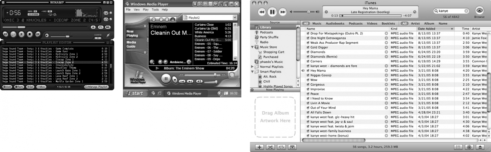
Task: Expand Normal Playlists in iTunes
Action: click(252, 67)
